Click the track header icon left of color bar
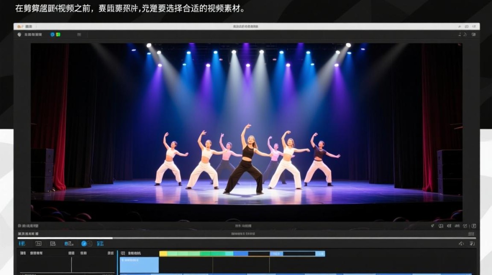492x275 pixels. [123, 253]
